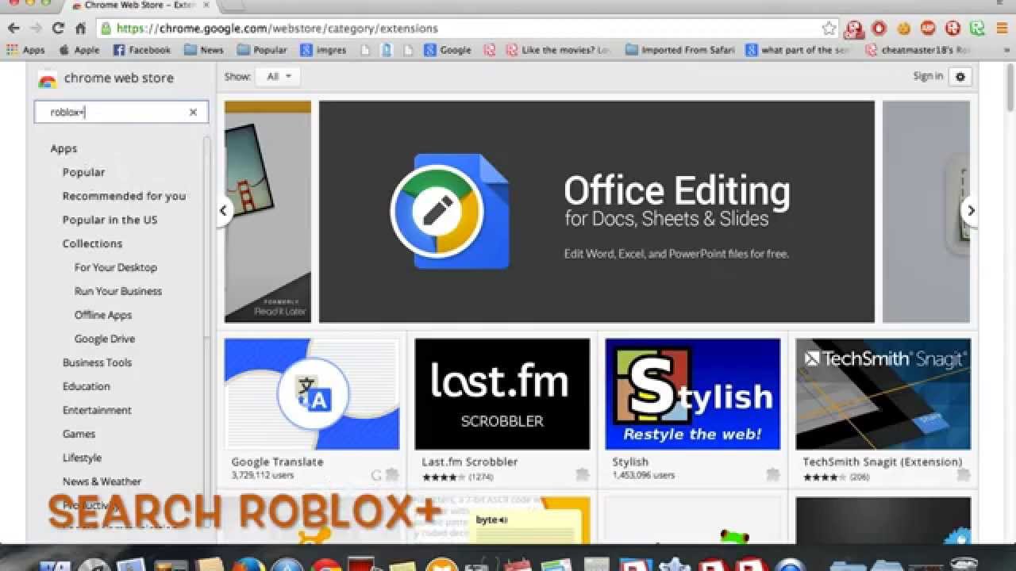Viewport: 1016px width, 571px height.
Task: Clear the search box with X
Action: pos(193,113)
